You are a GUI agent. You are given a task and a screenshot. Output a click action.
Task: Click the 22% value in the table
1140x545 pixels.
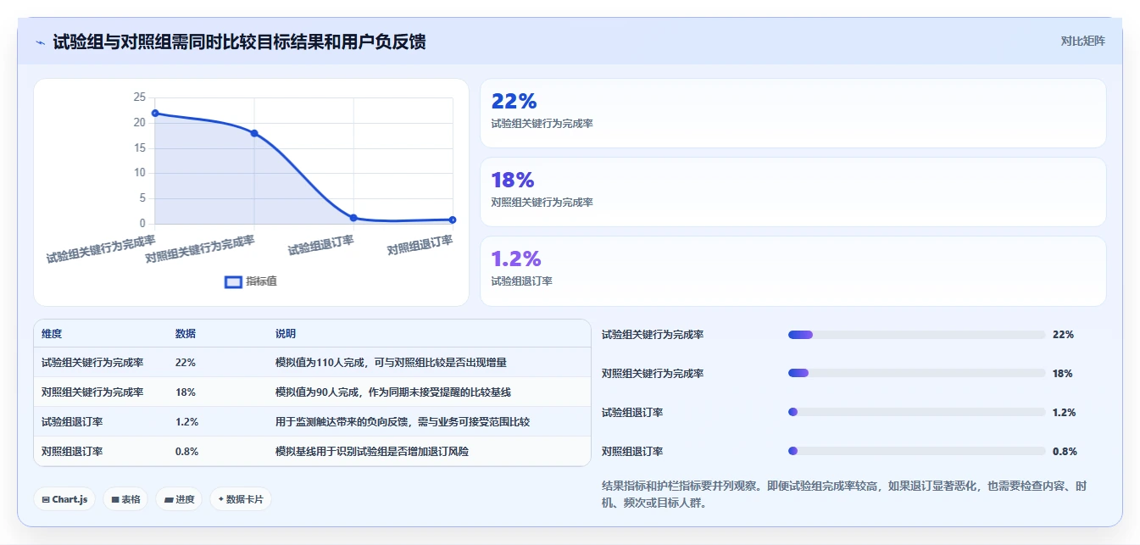click(186, 363)
